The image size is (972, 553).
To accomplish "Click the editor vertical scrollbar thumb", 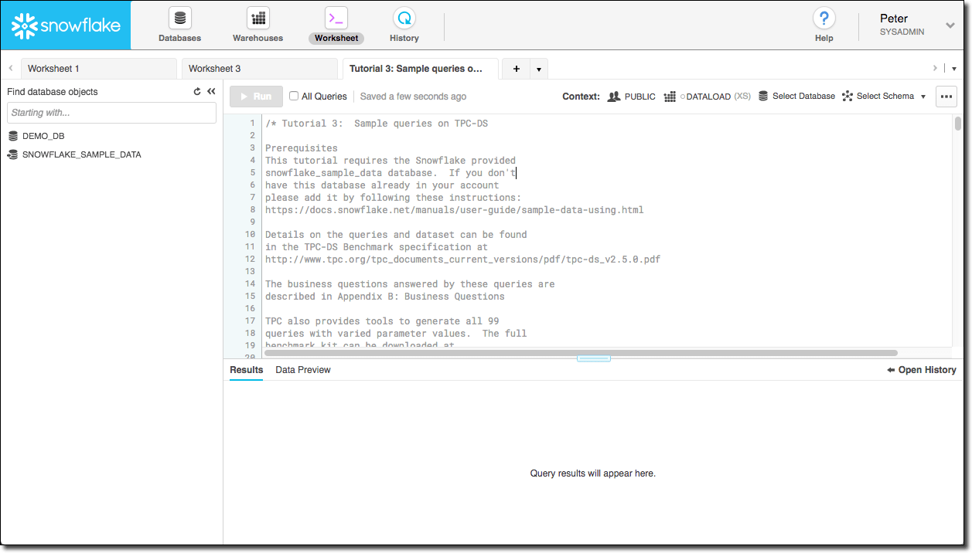I will pos(958,124).
